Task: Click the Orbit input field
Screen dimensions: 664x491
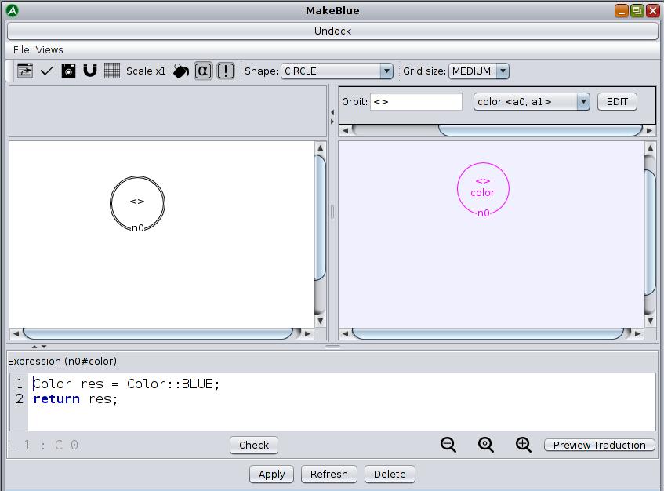Action: pos(415,102)
